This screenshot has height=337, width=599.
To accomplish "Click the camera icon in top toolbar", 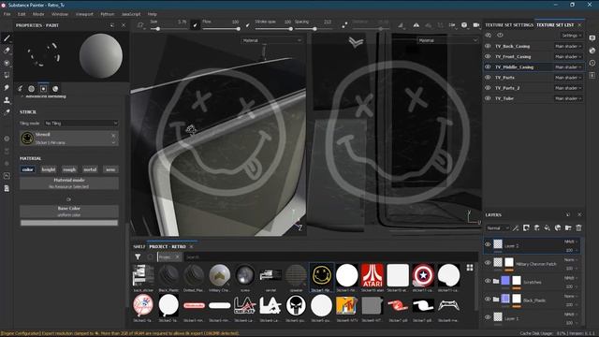I will click(476, 25).
